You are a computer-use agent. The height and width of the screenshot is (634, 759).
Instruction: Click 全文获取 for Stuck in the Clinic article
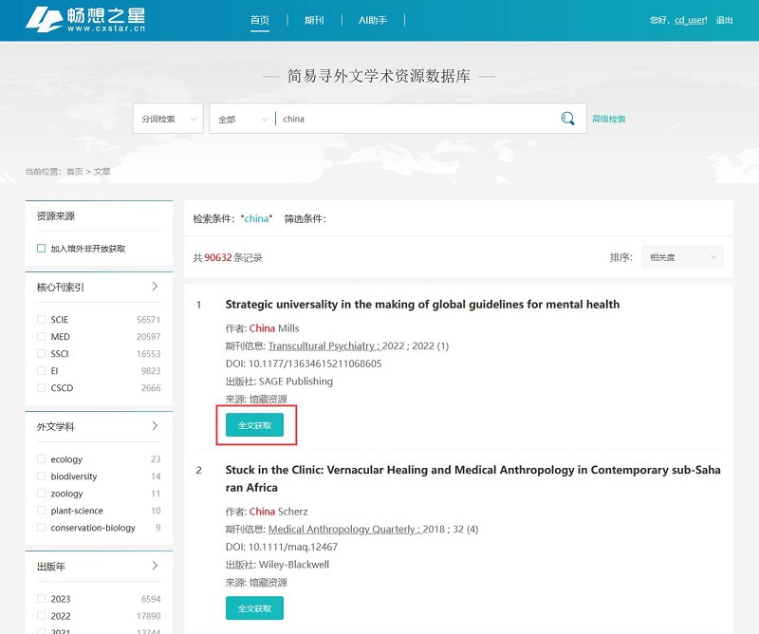254,607
